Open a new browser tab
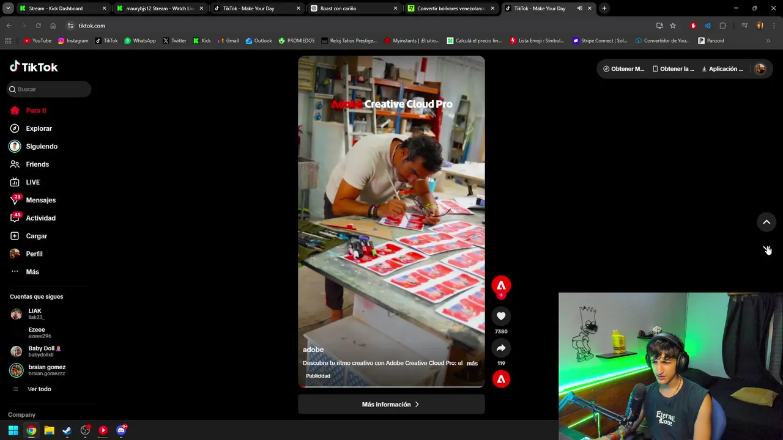783x440 pixels. click(x=604, y=9)
